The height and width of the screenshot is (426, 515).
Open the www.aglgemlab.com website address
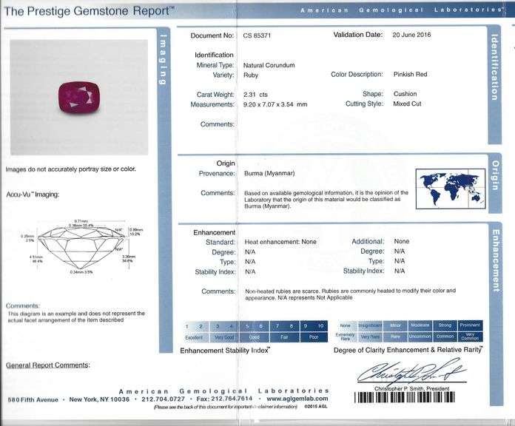(x=297, y=399)
